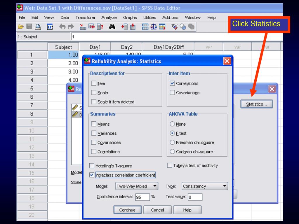This screenshot has height=224, width=299.
Task: Open the Type dropdown showing Consistency
Action: tap(205, 186)
